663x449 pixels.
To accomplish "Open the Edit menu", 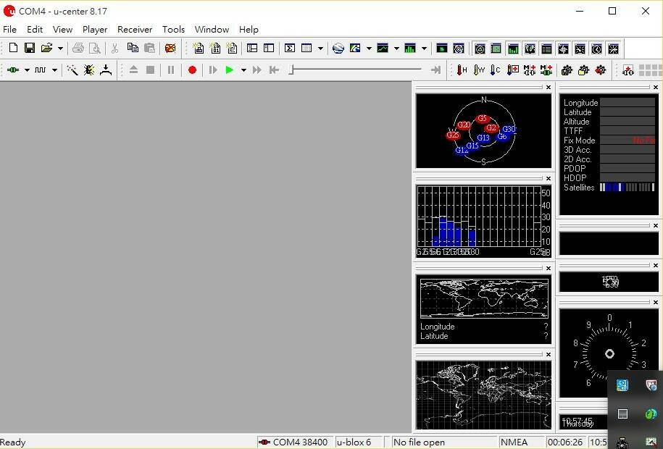I will coord(35,29).
